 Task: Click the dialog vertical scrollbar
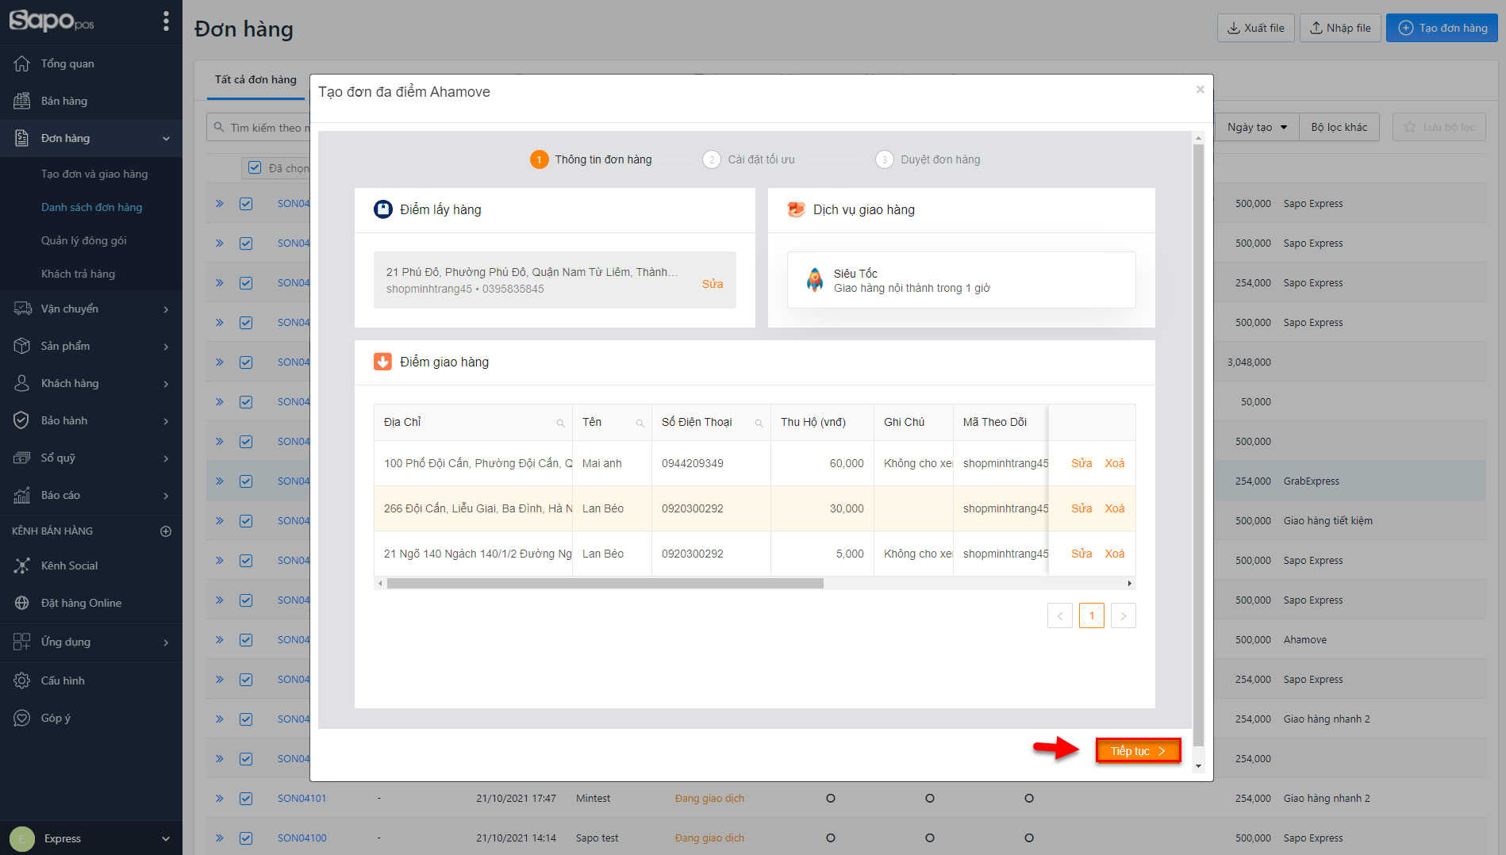1198,444
